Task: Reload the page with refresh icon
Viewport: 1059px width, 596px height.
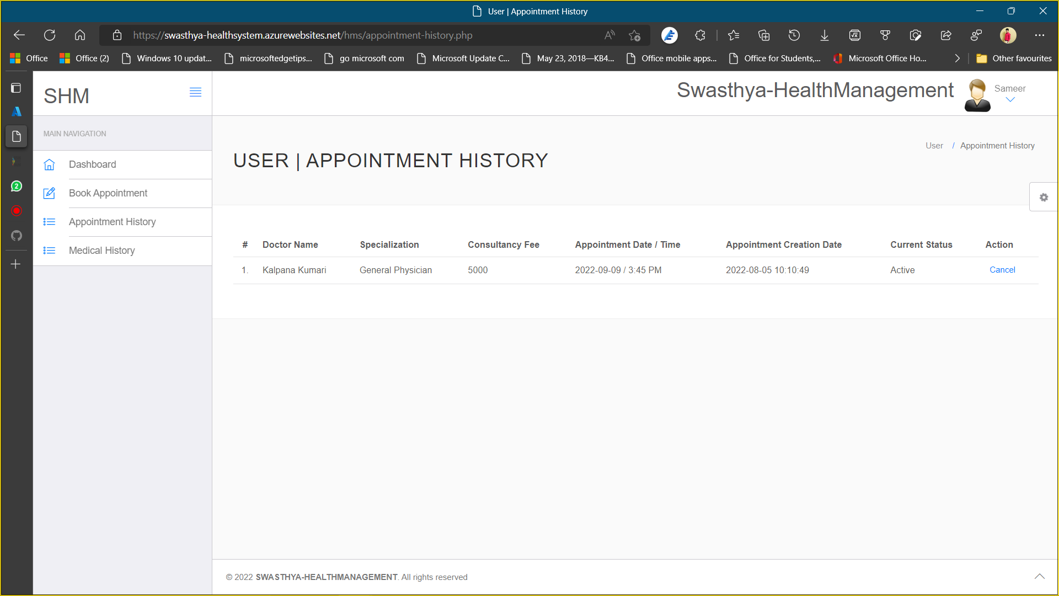Action: (x=50, y=35)
